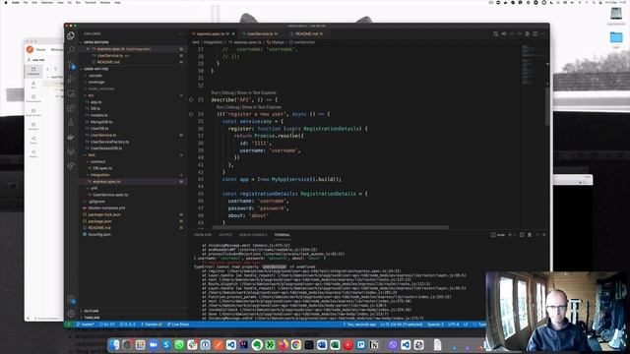The image size is (630, 354).
Task: Open Zoom from the dock
Action: point(154,345)
